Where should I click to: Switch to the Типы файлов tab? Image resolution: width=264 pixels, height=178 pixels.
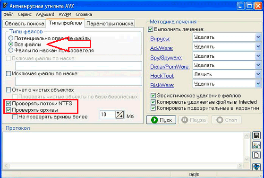pos(65,23)
